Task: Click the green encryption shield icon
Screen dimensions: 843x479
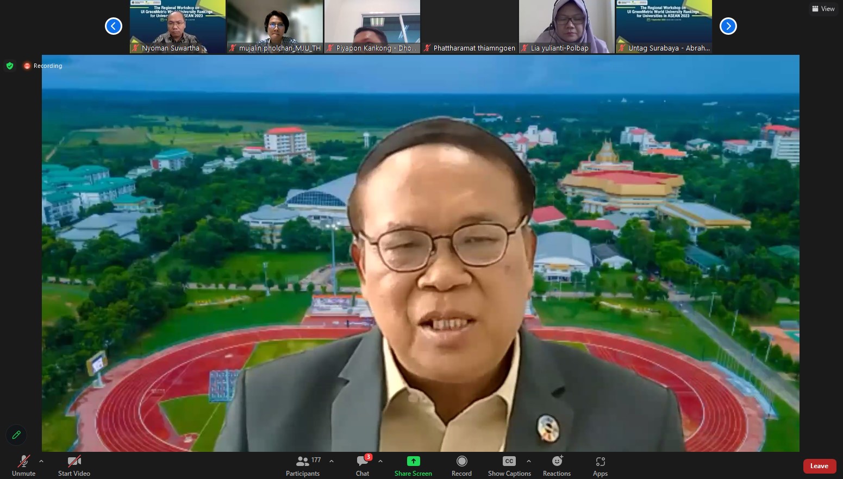Action: pyautogui.click(x=10, y=66)
